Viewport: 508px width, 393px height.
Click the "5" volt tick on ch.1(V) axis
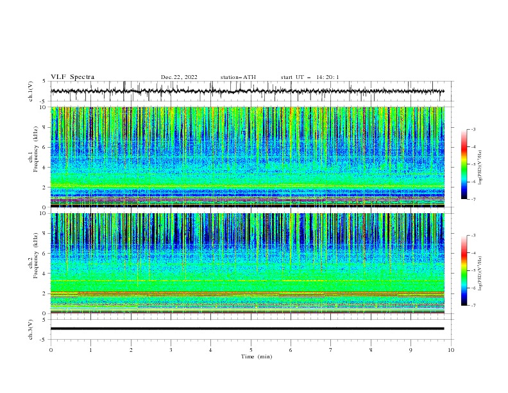click(44, 82)
